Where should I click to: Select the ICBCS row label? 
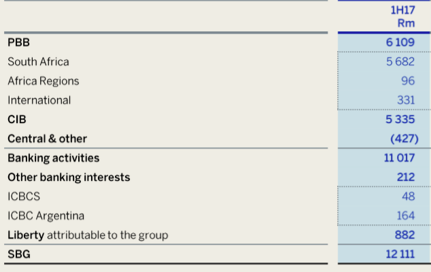[x=24, y=197]
